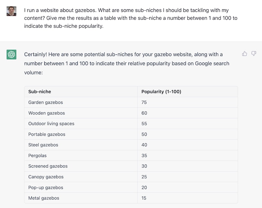Click the "Screened gazebos" cell
Viewport: 262px width, 208px height.
tap(48, 166)
